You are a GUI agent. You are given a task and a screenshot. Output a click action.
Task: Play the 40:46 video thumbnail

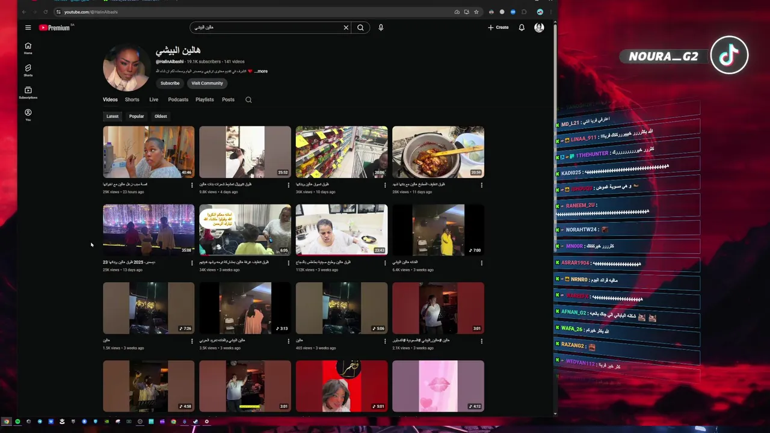click(x=149, y=152)
